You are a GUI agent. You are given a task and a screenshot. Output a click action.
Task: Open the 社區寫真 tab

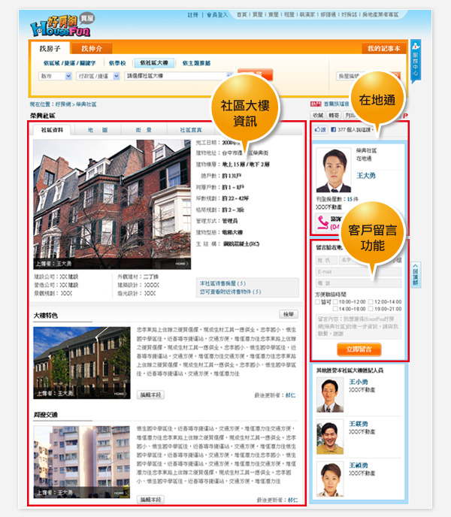click(x=191, y=130)
